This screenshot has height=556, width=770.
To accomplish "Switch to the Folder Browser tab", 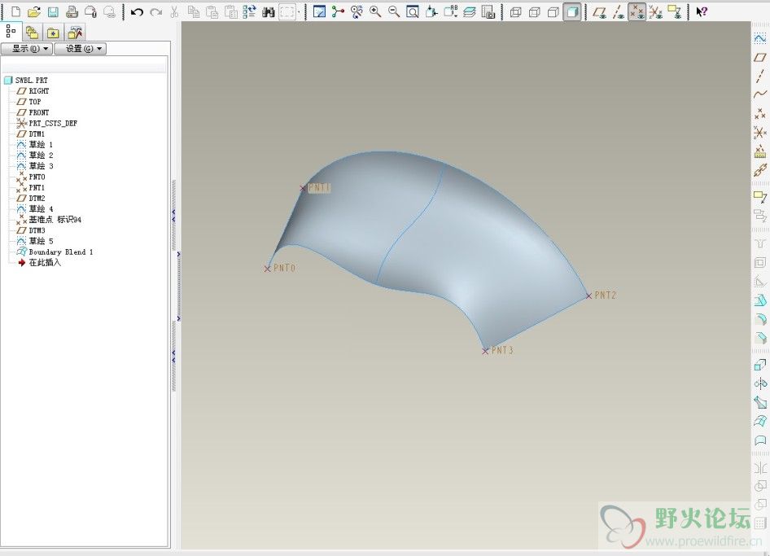I will [x=32, y=33].
